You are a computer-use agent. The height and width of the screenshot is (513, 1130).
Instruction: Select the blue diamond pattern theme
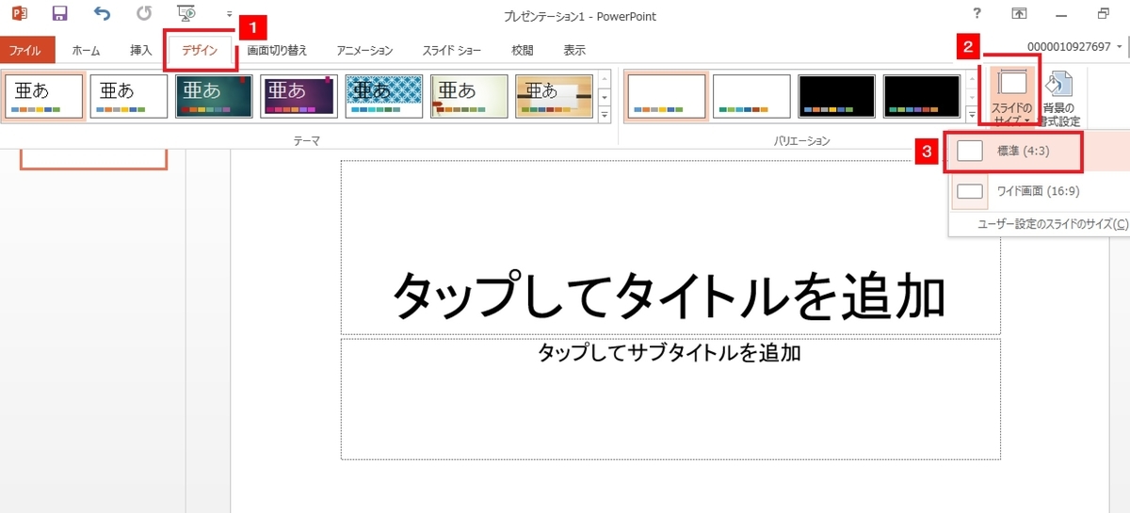click(x=384, y=97)
